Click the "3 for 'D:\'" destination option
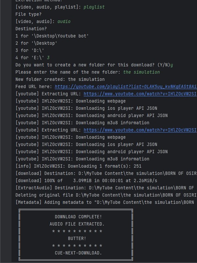This screenshot has width=197, height=263. point(31,50)
